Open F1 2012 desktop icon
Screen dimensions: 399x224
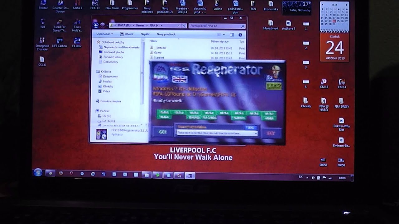(x=77, y=43)
